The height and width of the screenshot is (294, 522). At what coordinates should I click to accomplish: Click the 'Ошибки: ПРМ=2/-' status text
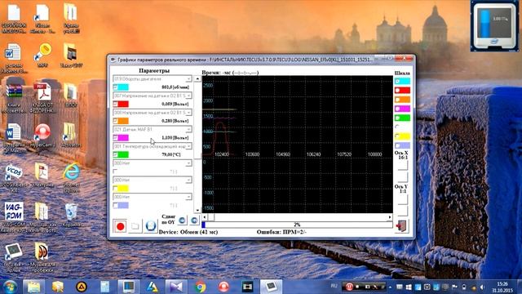point(281,232)
